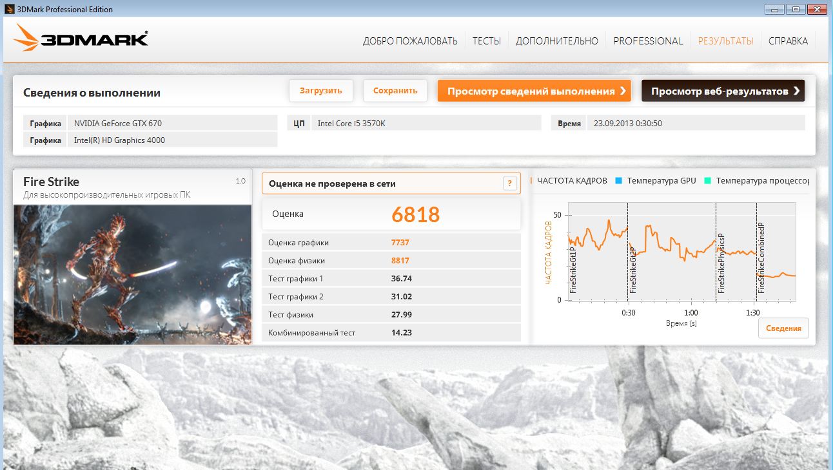Go to the РЕЗУЛЬТАТЫ tab
This screenshot has height=470, width=833.
point(725,41)
